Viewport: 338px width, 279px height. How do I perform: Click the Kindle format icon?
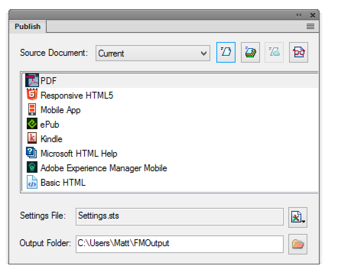[32, 139]
